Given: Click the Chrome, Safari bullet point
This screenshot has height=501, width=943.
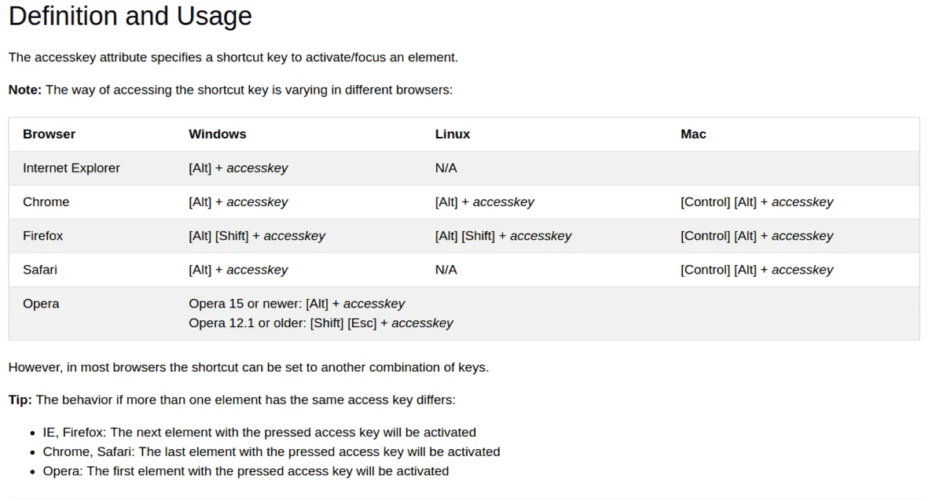Looking at the screenshot, I should click(x=271, y=451).
